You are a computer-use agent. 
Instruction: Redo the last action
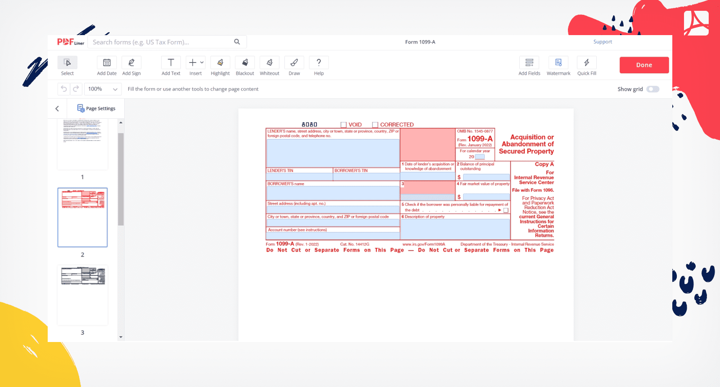click(x=76, y=89)
